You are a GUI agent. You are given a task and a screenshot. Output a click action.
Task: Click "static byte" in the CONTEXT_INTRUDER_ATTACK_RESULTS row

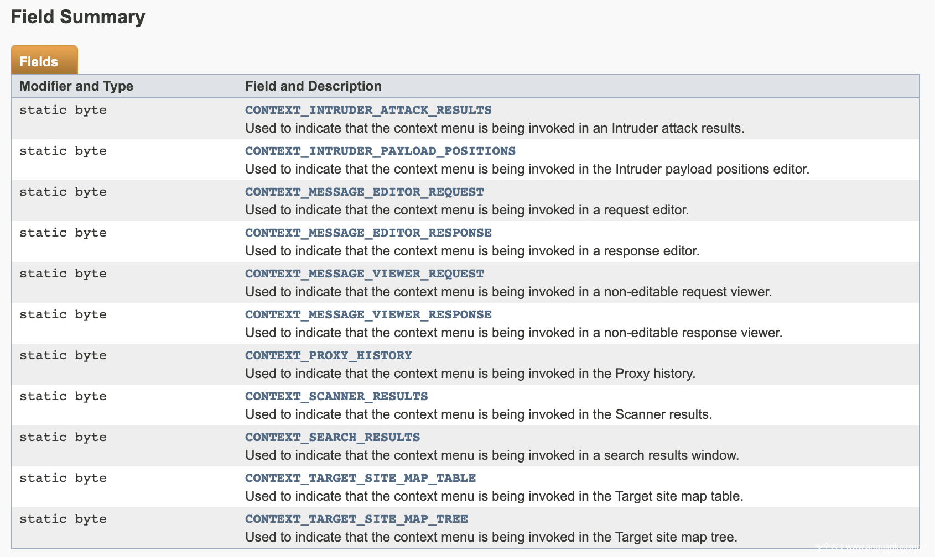pyautogui.click(x=63, y=110)
